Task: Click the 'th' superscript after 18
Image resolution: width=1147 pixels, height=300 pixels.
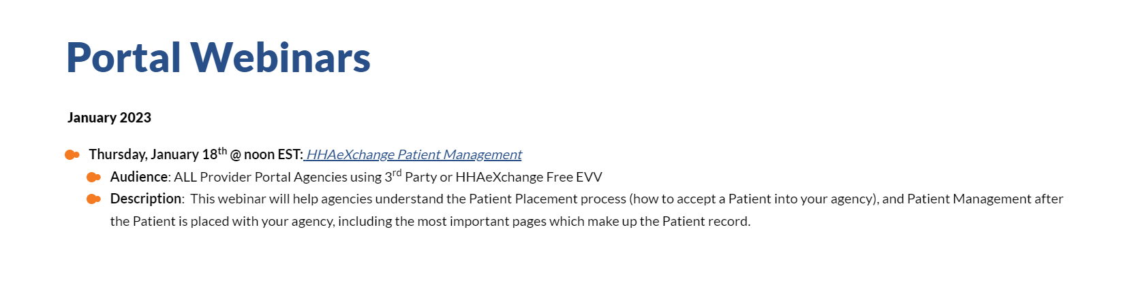Action: point(222,150)
